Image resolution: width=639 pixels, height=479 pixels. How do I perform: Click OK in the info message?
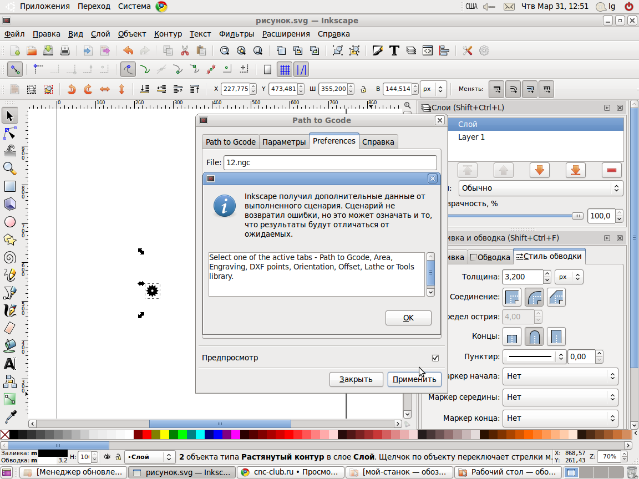(x=408, y=318)
